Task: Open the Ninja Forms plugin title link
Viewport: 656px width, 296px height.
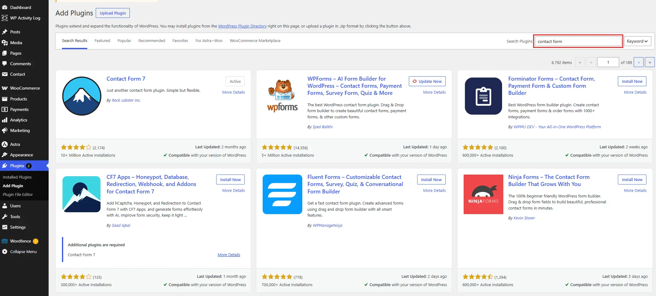Action: tap(549, 180)
